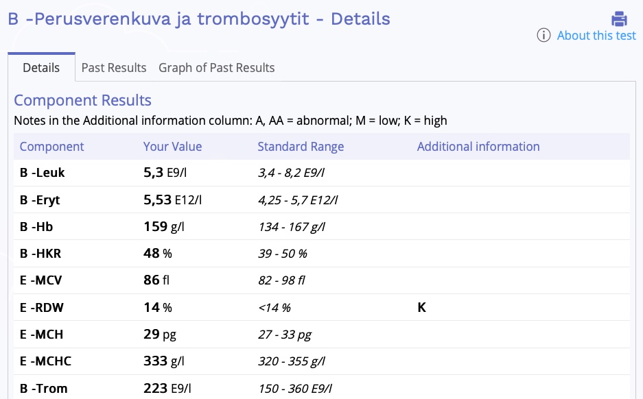
Task: Click the Component column header
Action: (x=52, y=147)
